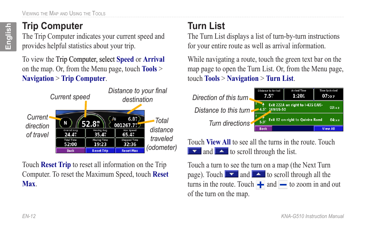The width and height of the screenshot is (366, 233).
Task: Click the 04:48 time on second turn row
Action: [x=335, y=120]
